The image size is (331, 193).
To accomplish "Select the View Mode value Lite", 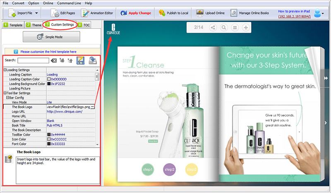I will coord(71,102).
